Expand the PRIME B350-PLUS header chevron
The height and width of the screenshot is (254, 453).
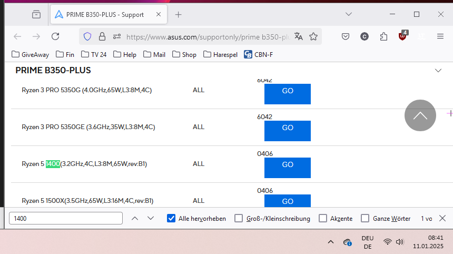[438, 71]
